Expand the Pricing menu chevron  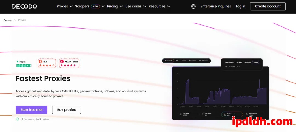[121, 6]
